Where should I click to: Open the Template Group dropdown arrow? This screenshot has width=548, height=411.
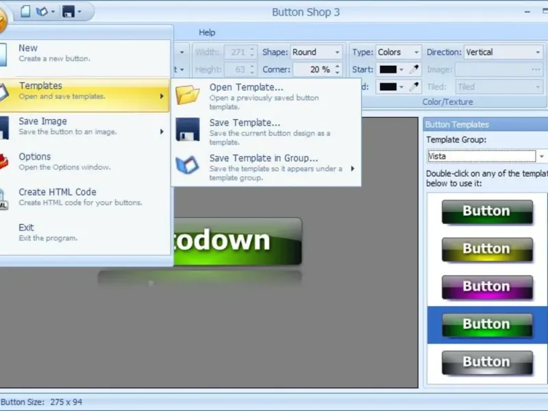click(x=542, y=156)
